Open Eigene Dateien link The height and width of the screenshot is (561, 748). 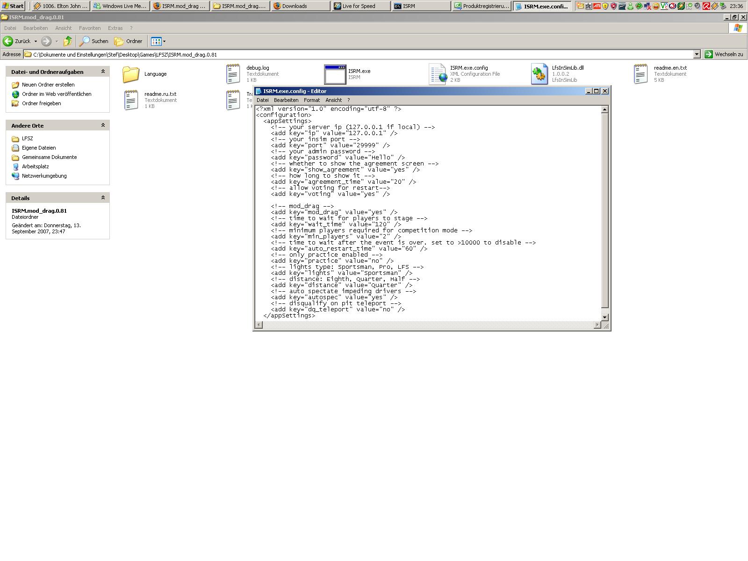point(39,148)
